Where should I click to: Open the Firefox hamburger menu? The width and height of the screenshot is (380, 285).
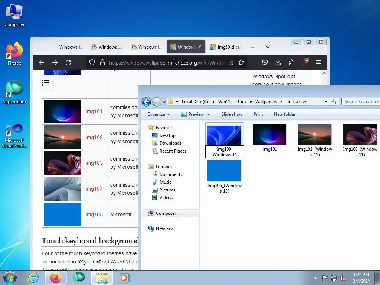pos(318,62)
